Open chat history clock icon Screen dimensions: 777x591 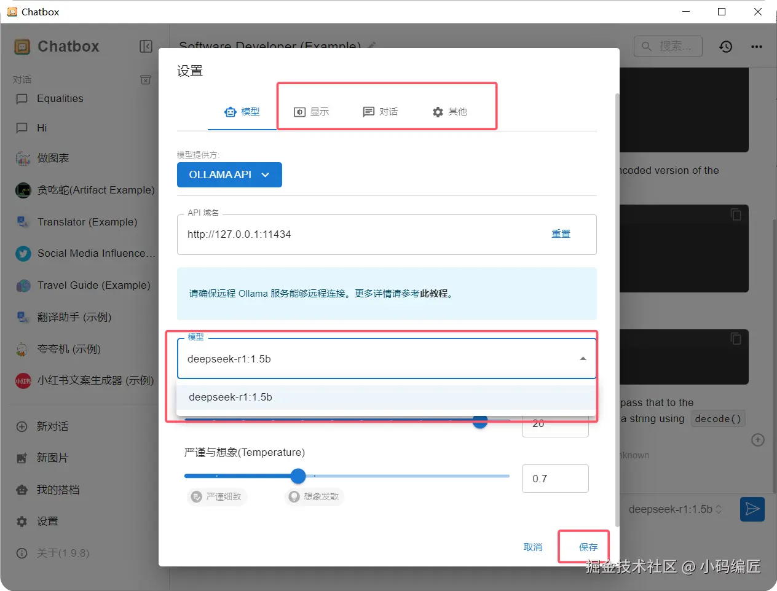click(x=726, y=47)
